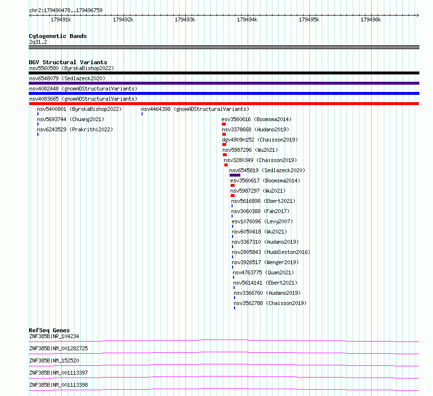Click the nsv5987297 (Wu2021) variant

(258, 191)
